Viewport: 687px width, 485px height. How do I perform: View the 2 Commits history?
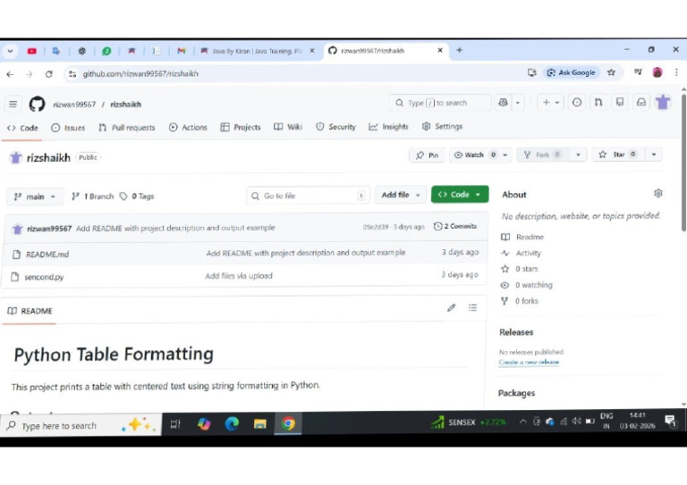point(455,226)
